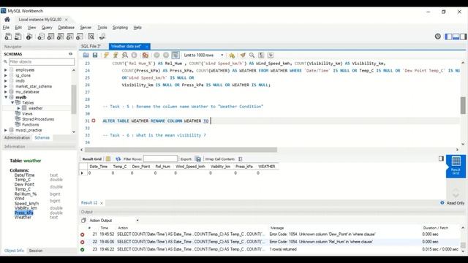Switch to the Session info tab
The height and width of the screenshot is (263, 468).
tap(36, 251)
